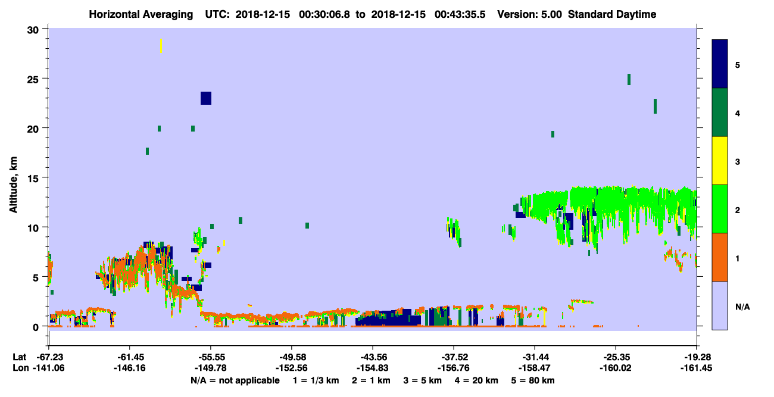Click latitude value -43.56
The height and width of the screenshot is (397, 774).
point(373,357)
